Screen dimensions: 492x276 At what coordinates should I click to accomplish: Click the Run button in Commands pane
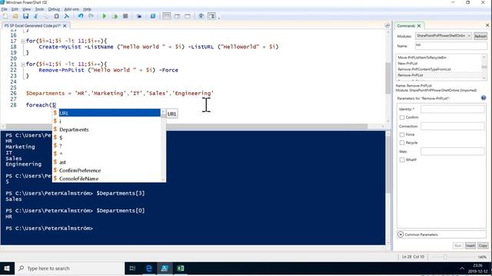pyautogui.click(x=458, y=245)
